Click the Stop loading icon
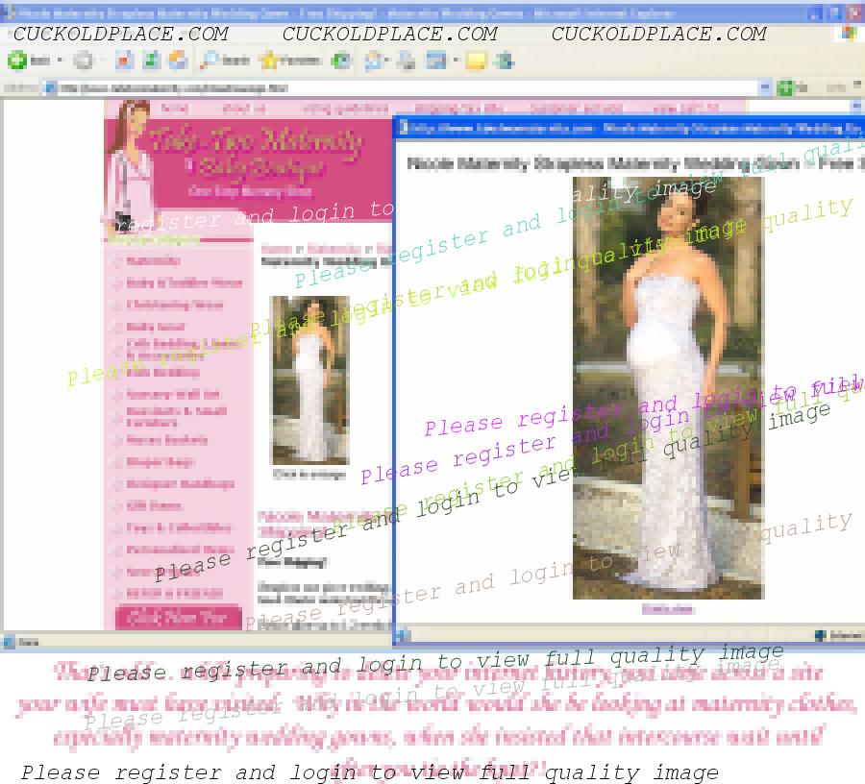 click(x=124, y=61)
